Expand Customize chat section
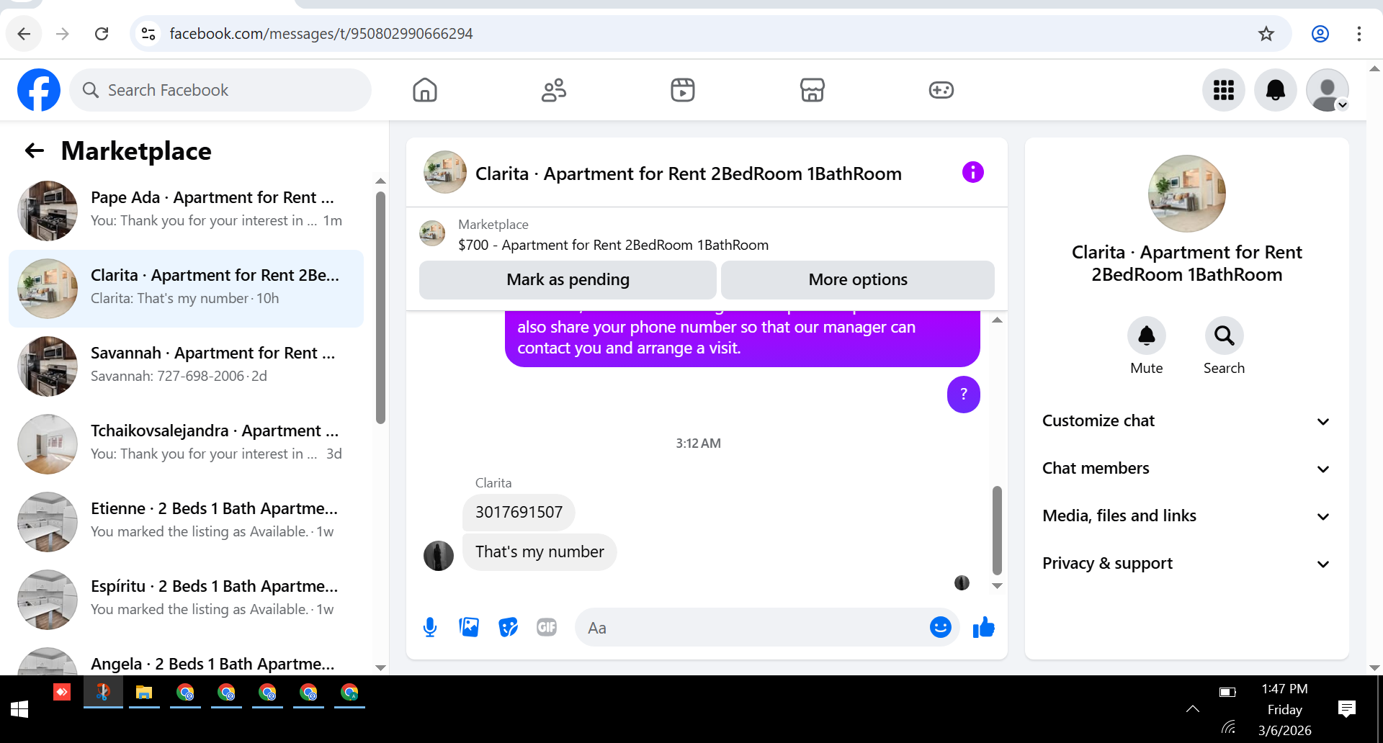Screen dimensions: 1383x743 coord(1186,421)
